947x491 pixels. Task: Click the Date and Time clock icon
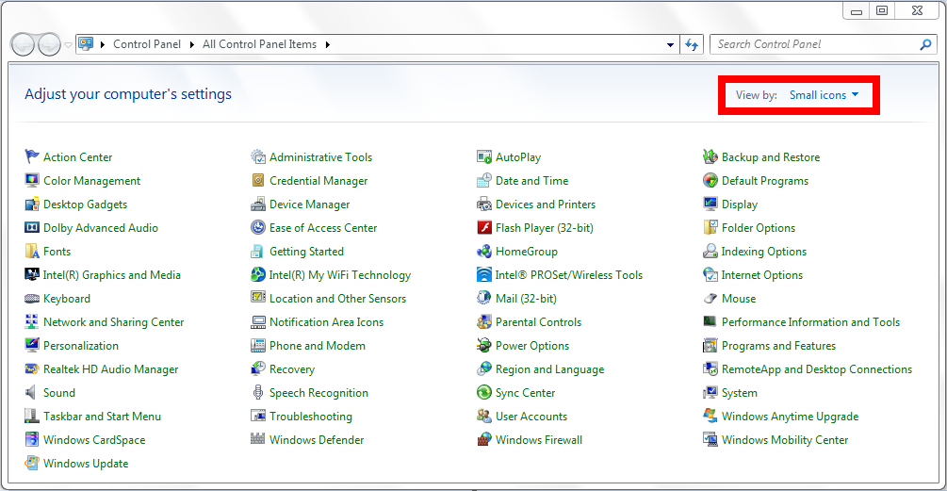pyautogui.click(x=484, y=181)
